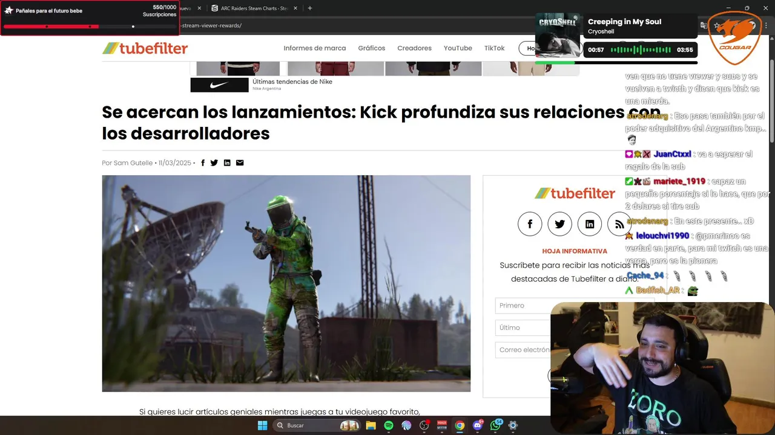Go to the YouTube section
The image size is (775, 435).
click(458, 48)
